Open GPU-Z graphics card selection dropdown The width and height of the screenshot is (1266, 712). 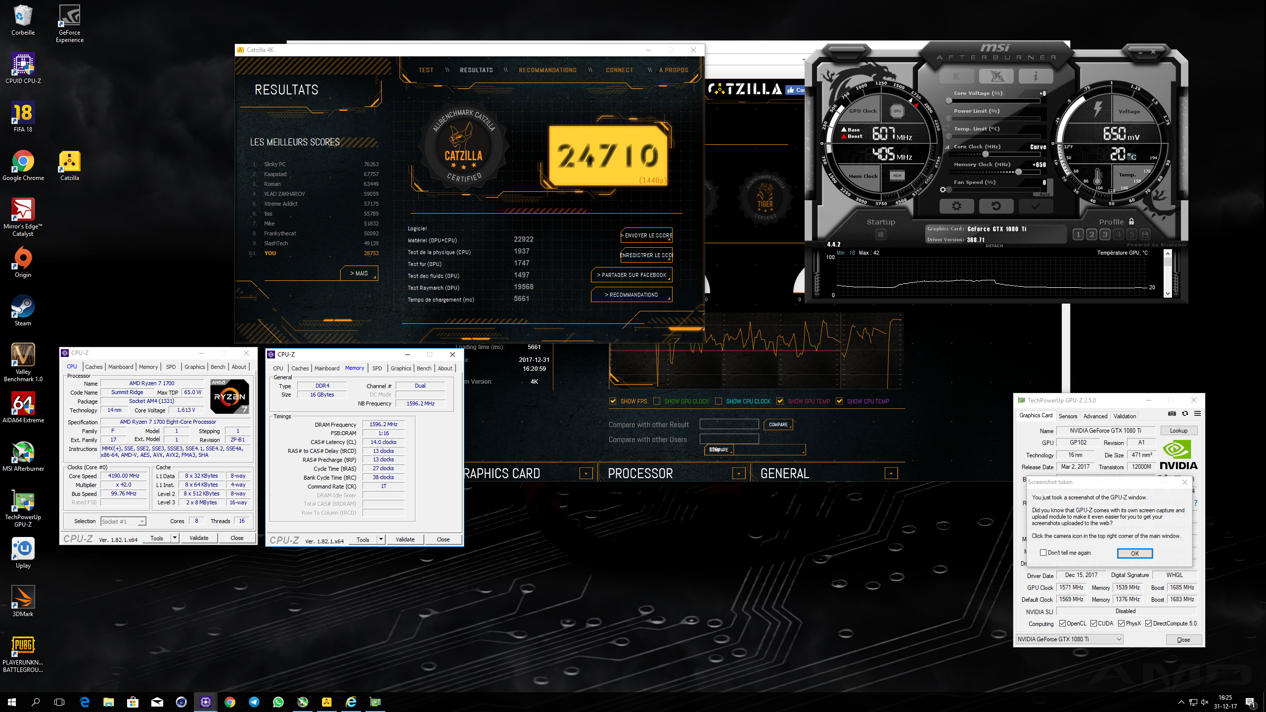click(x=1069, y=639)
